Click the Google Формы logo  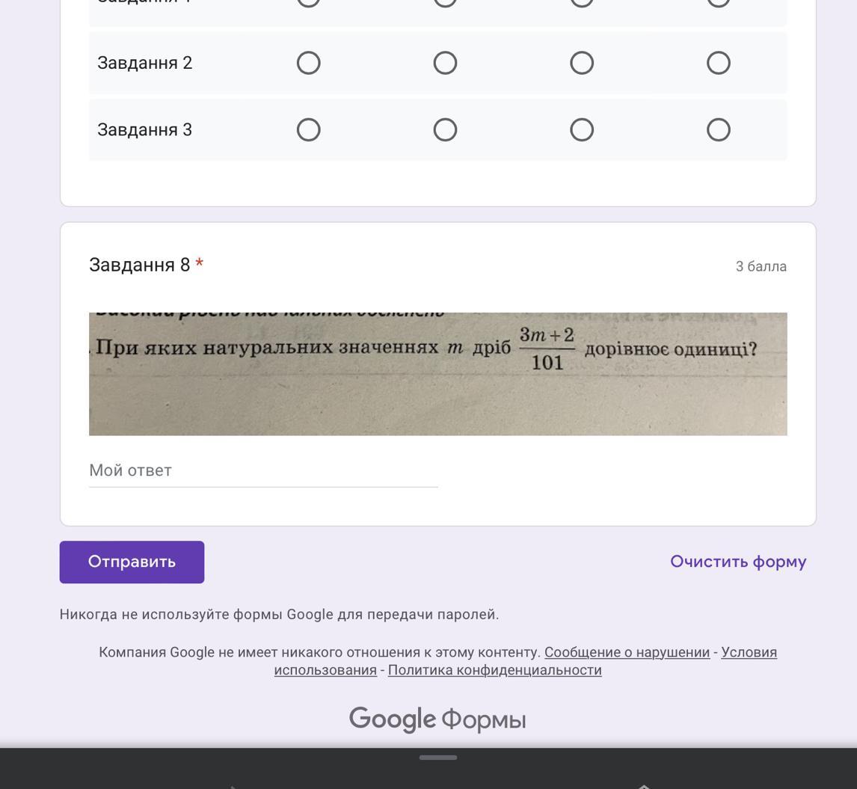click(x=437, y=719)
